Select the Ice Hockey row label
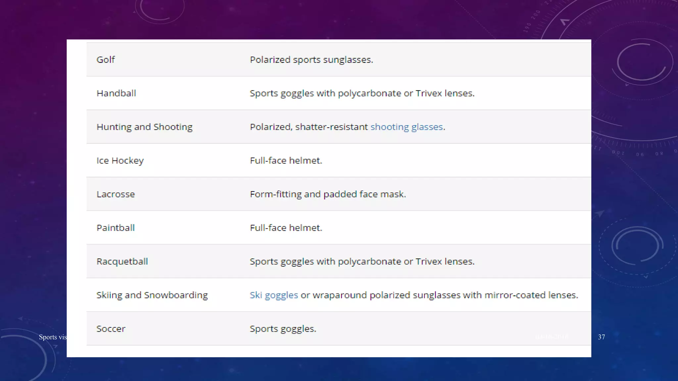The image size is (678, 381). [120, 161]
